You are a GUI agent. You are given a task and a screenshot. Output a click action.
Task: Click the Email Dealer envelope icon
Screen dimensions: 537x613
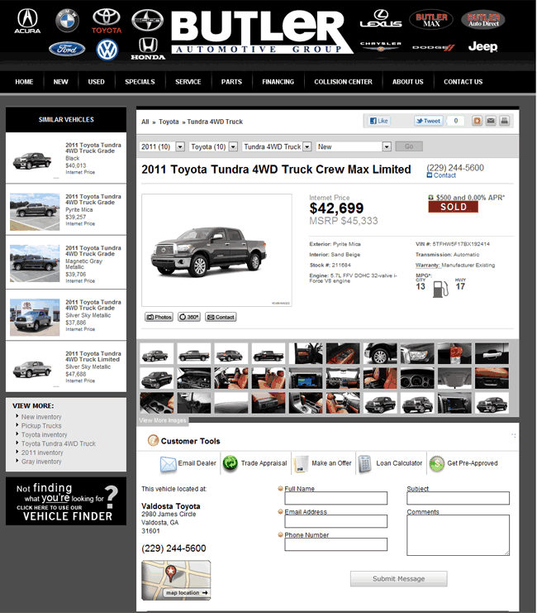point(168,464)
